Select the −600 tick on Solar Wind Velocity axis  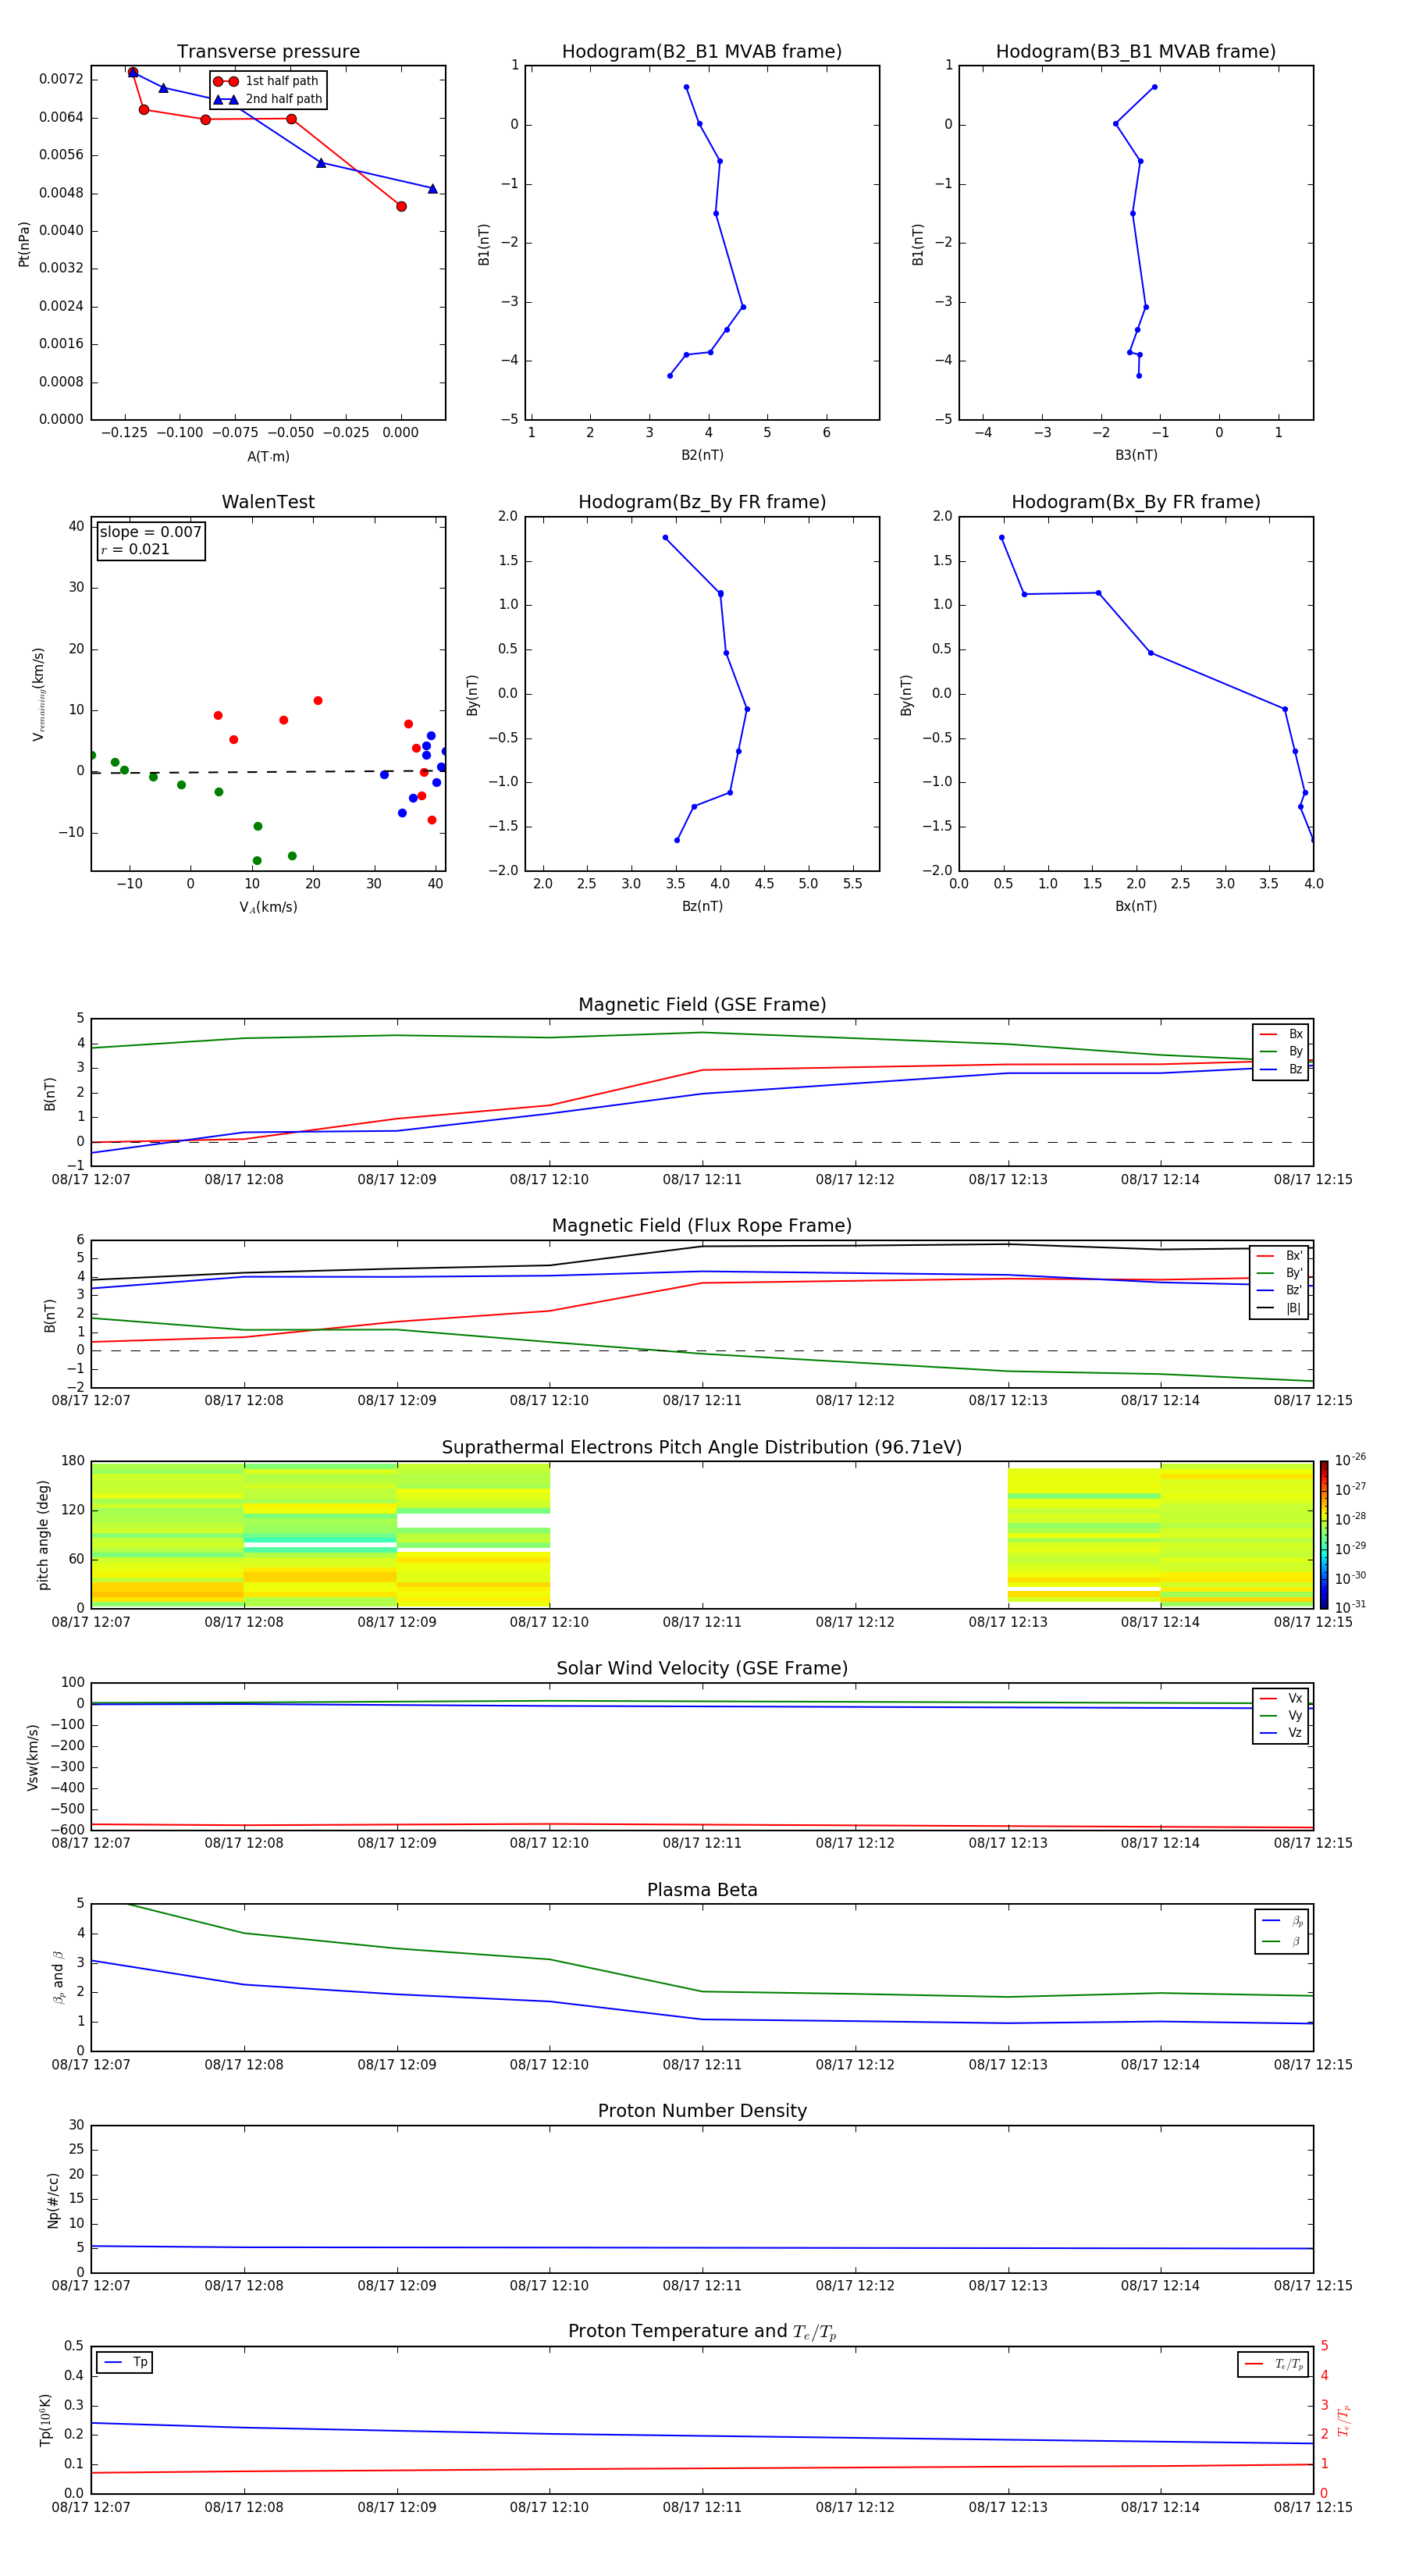[x=66, y=1830]
